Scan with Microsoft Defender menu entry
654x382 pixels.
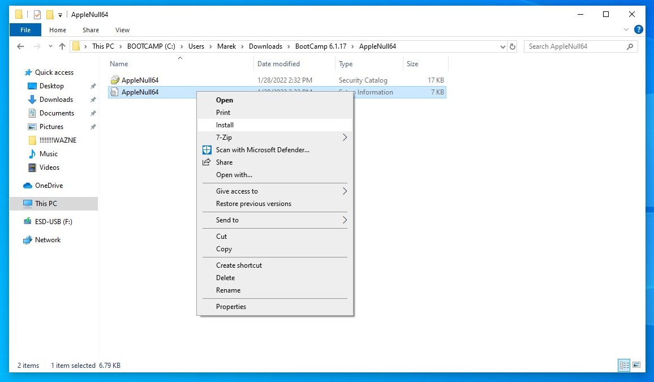275,150
